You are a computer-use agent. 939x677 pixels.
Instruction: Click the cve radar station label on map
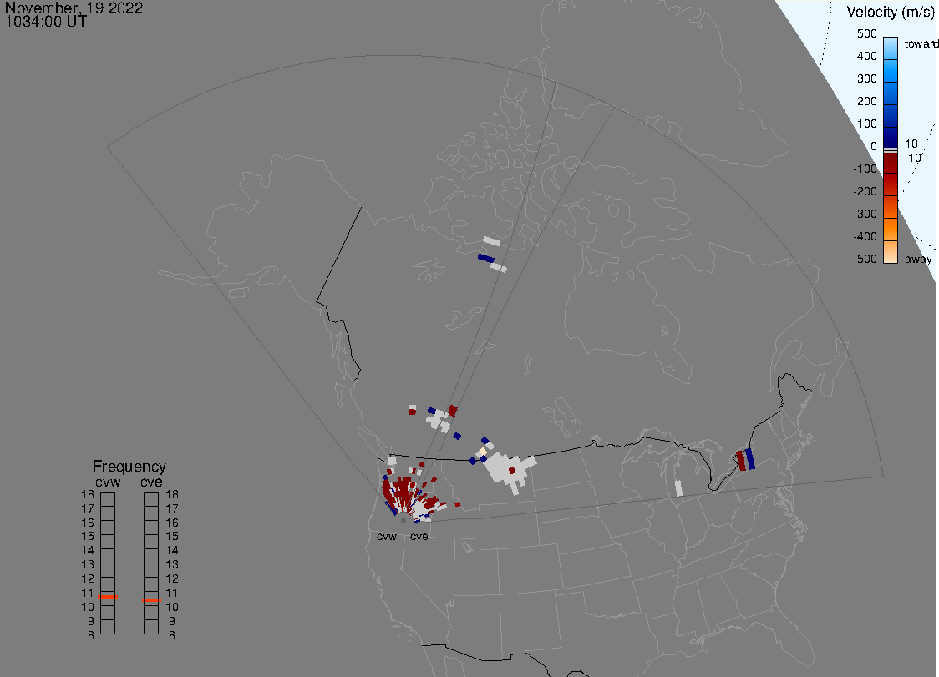coord(419,537)
